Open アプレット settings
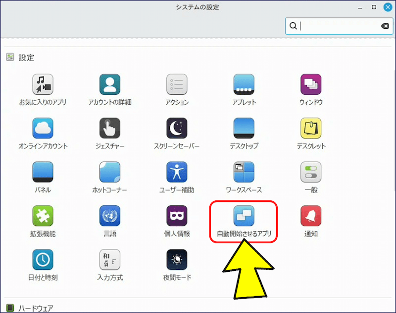Viewport: 396px width, 313px height. (x=244, y=84)
